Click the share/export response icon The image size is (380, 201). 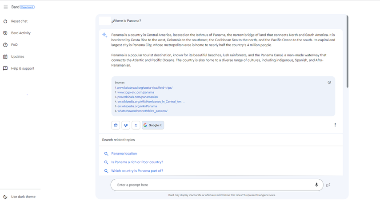pyautogui.click(x=136, y=125)
